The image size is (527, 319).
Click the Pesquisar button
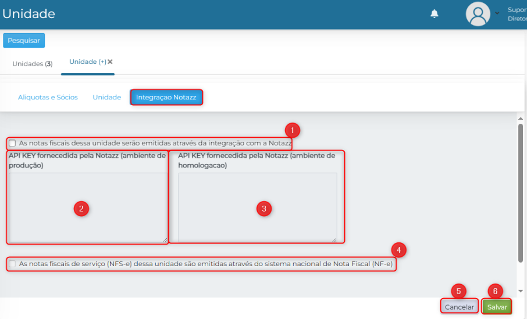coord(24,40)
